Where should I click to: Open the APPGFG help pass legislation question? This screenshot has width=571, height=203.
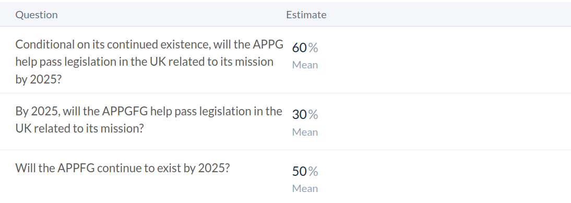coord(149,120)
